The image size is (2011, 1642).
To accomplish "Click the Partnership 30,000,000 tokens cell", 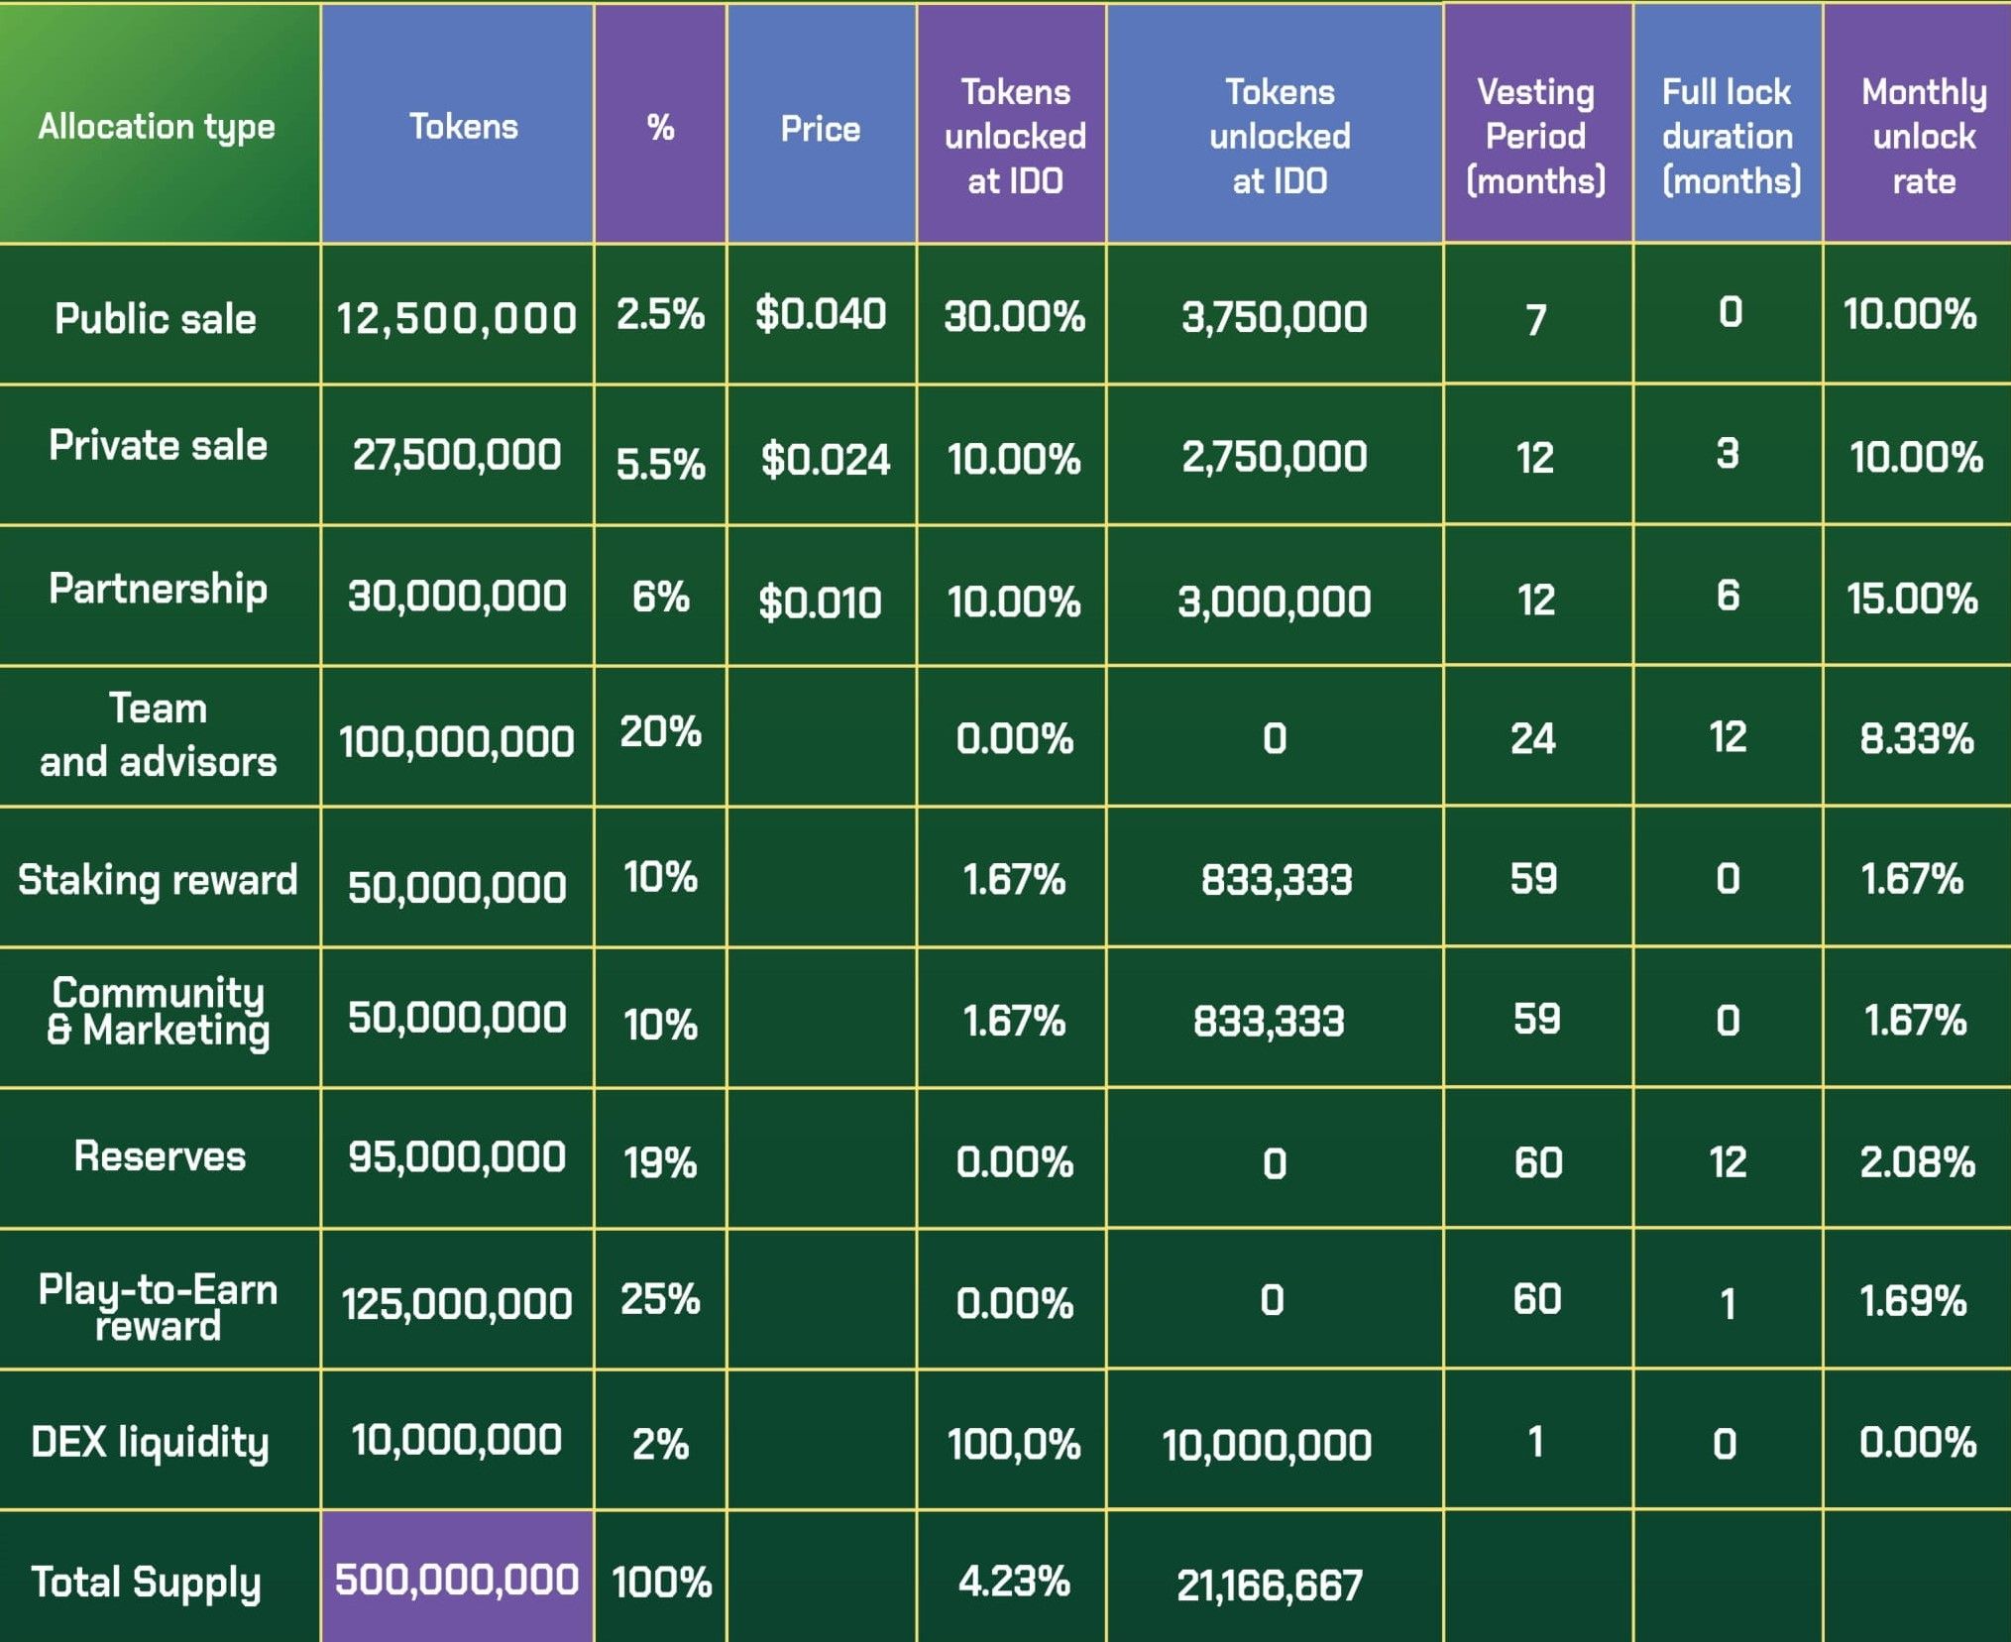I will point(457,596).
